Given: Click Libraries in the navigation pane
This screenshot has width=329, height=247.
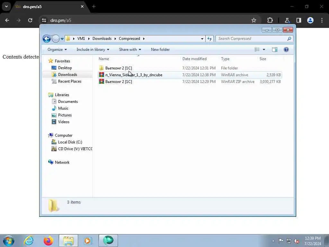Looking at the screenshot, I should coord(62,95).
